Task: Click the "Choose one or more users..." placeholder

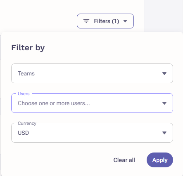Action: click(x=54, y=103)
